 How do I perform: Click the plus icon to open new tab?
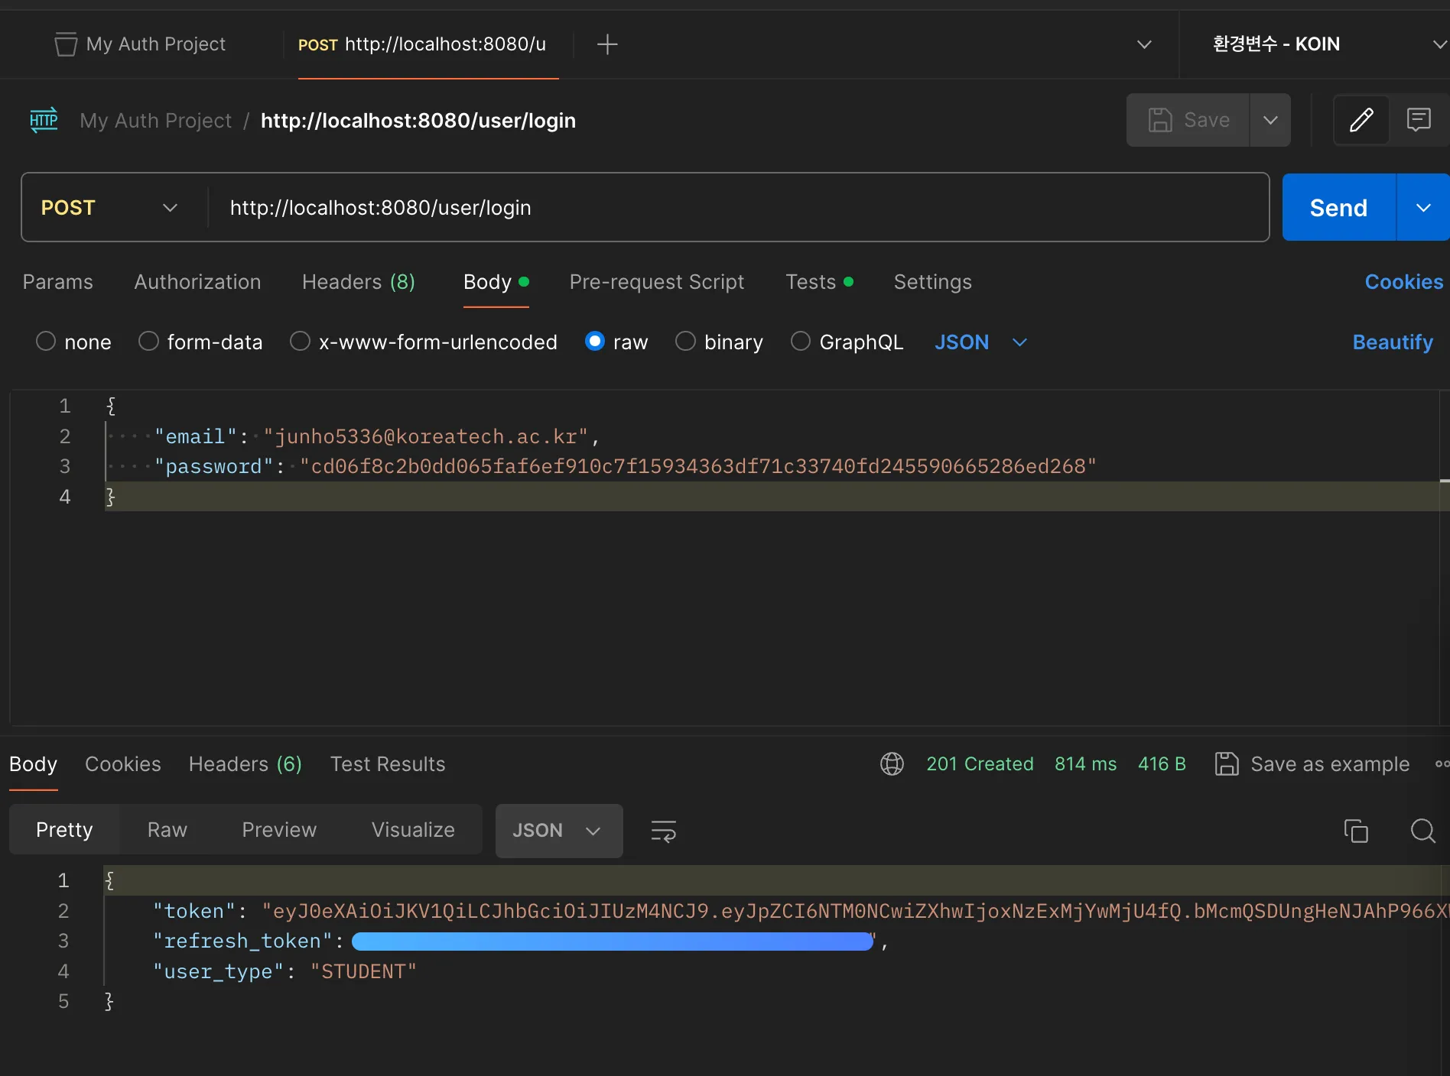[606, 44]
